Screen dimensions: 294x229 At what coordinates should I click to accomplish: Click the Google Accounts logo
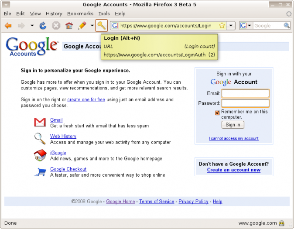[32, 47]
